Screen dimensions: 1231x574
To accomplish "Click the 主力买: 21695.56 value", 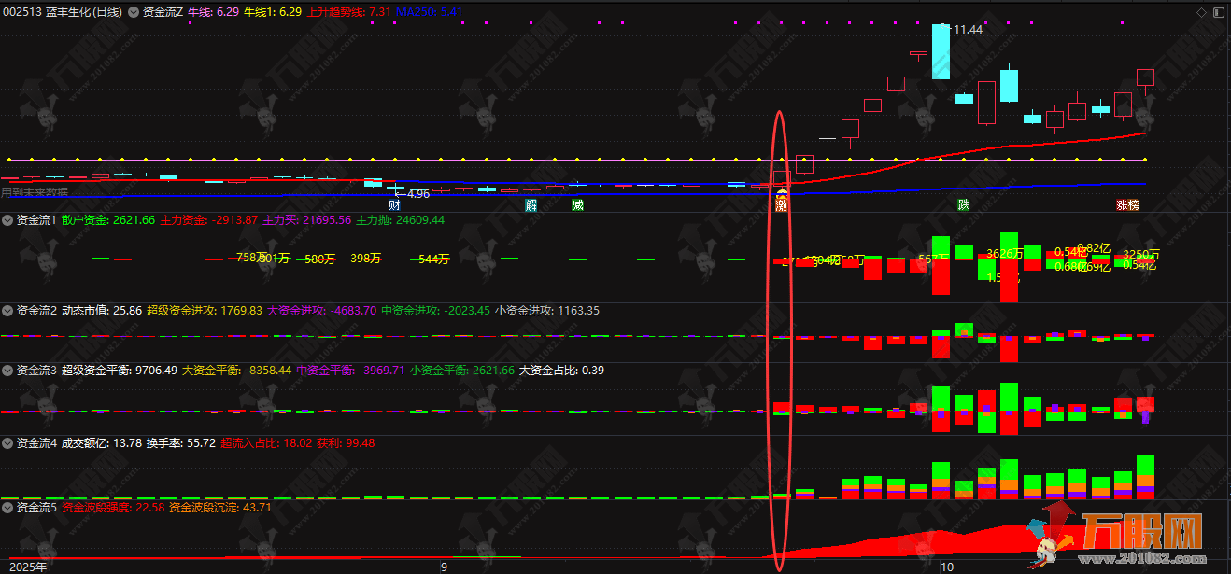I will pos(306,220).
